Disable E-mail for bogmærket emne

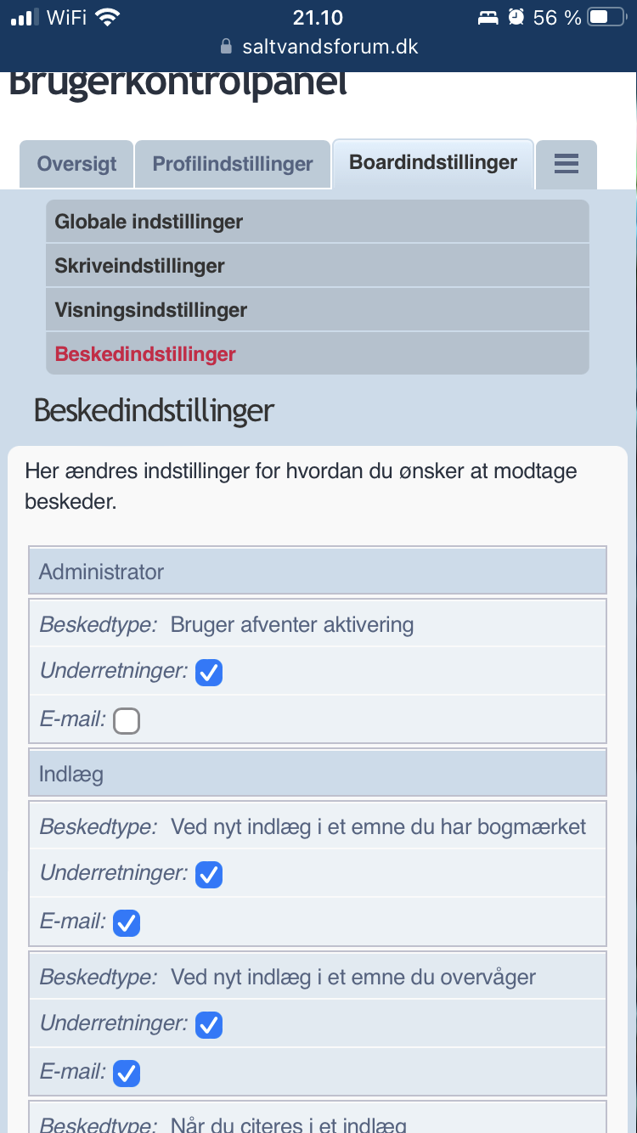tap(127, 922)
